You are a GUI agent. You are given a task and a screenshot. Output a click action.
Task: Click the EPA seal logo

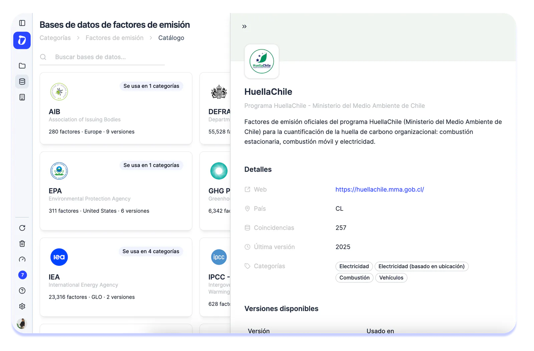tap(59, 171)
